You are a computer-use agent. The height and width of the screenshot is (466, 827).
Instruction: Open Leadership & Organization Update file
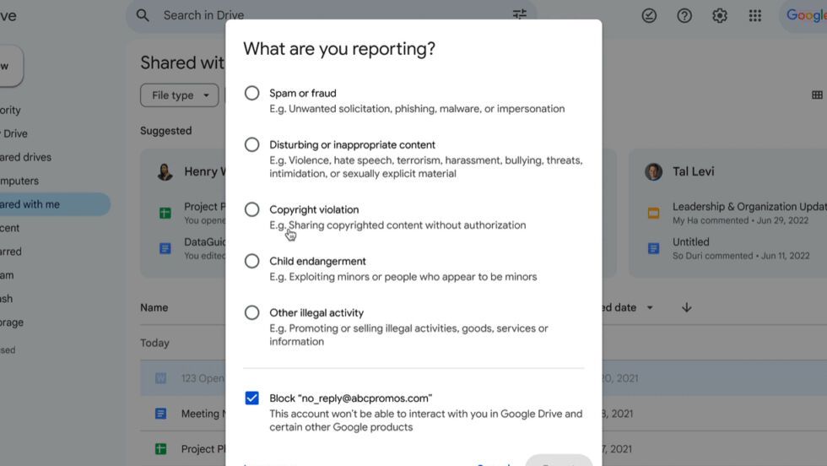749,207
